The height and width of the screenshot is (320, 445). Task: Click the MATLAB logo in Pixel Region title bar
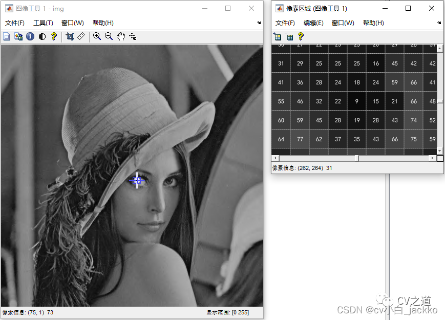coord(280,9)
